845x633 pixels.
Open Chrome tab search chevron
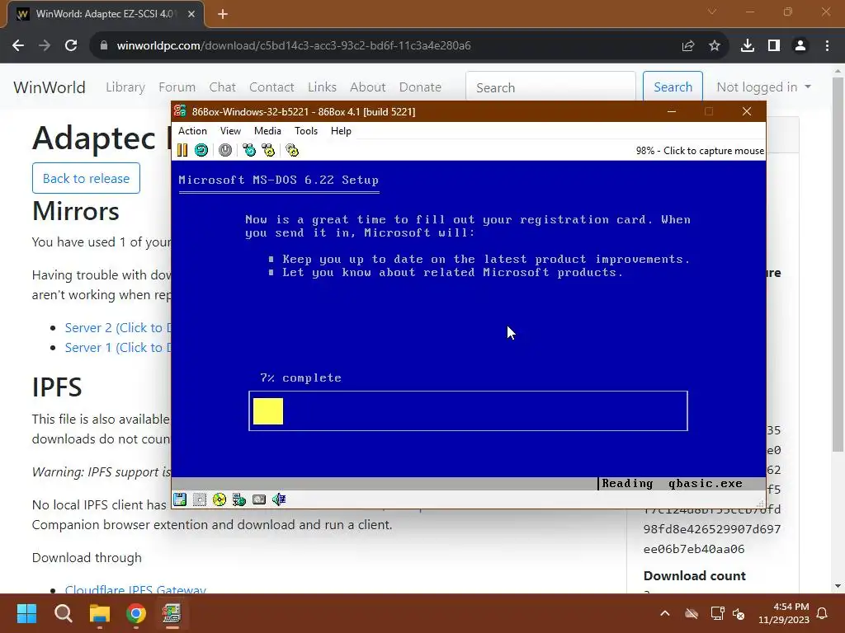[x=712, y=12]
